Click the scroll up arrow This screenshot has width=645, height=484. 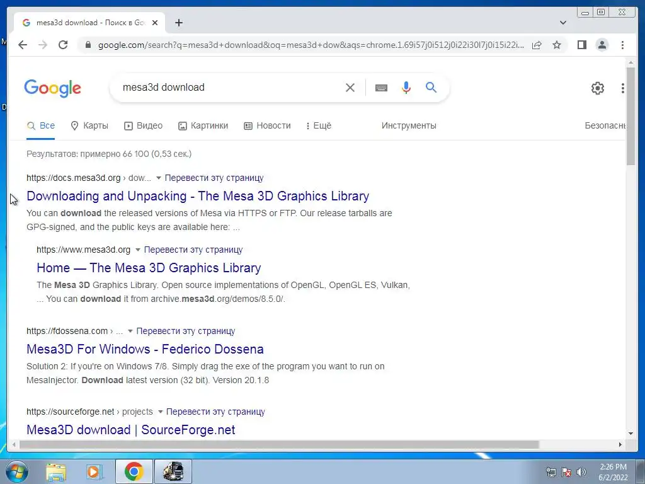[x=631, y=62]
